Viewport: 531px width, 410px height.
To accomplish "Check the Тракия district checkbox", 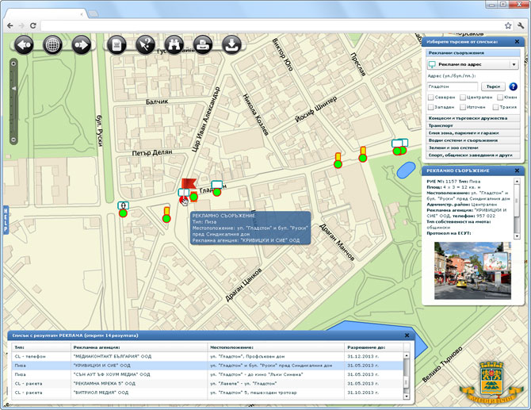I will pyautogui.click(x=495, y=107).
